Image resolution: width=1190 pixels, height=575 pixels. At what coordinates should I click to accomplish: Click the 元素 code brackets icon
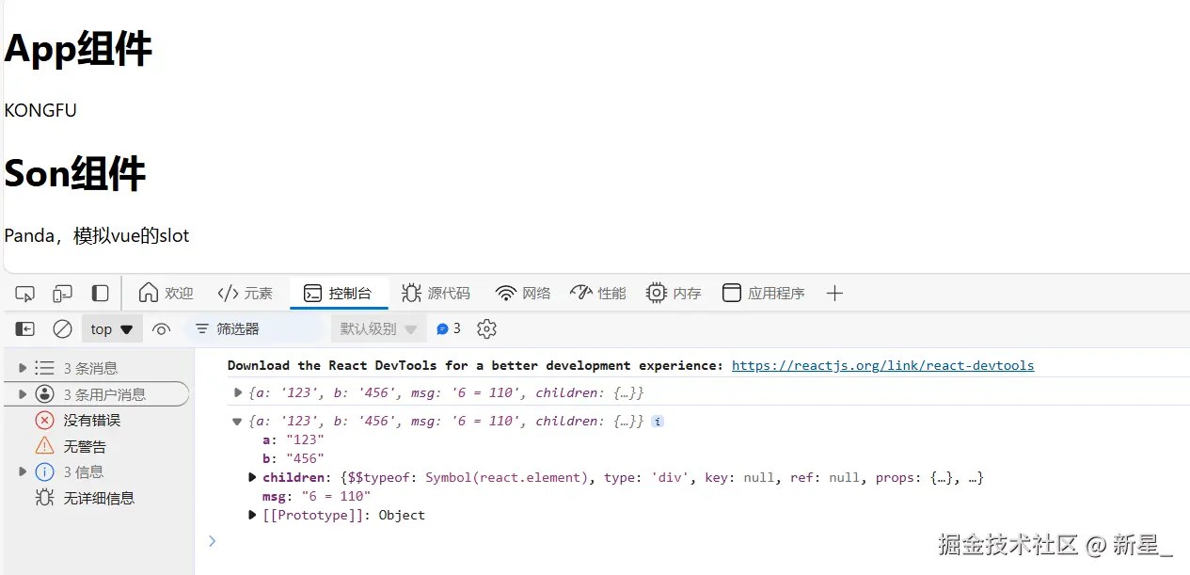[x=228, y=294]
